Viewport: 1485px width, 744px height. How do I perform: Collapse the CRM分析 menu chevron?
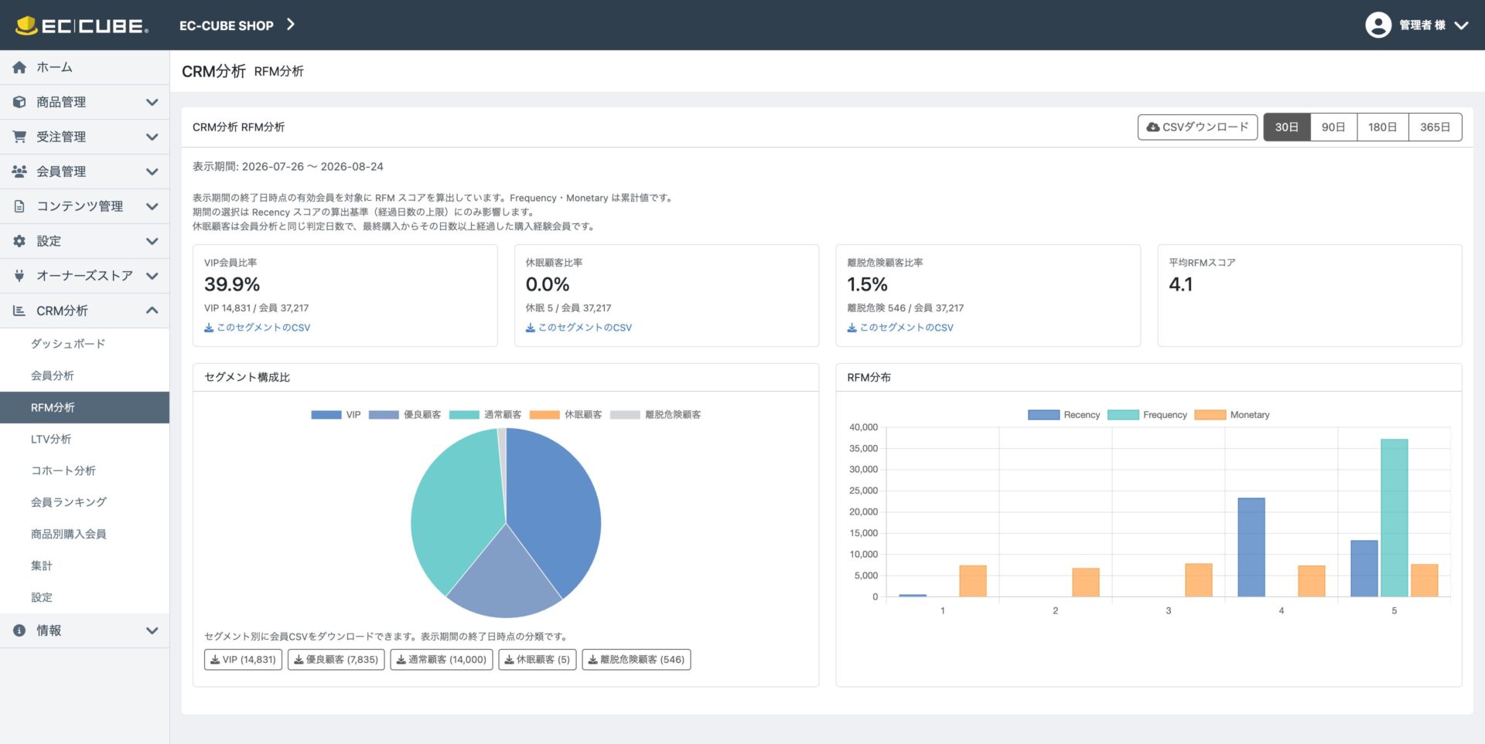(x=152, y=311)
